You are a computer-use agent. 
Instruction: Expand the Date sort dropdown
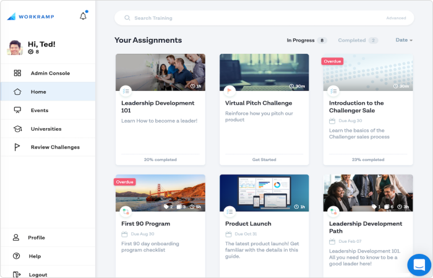pos(404,40)
